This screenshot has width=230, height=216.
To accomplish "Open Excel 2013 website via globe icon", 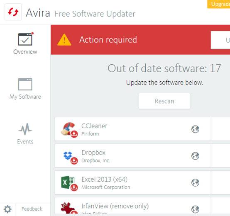I will point(195,182).
